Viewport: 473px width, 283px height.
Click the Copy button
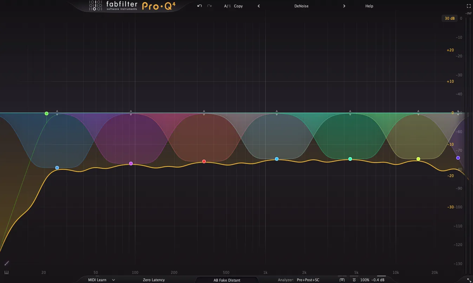[238, 6]
